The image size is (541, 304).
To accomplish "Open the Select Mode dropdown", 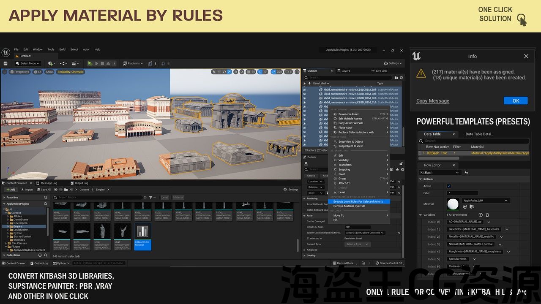I will [27, 63].
